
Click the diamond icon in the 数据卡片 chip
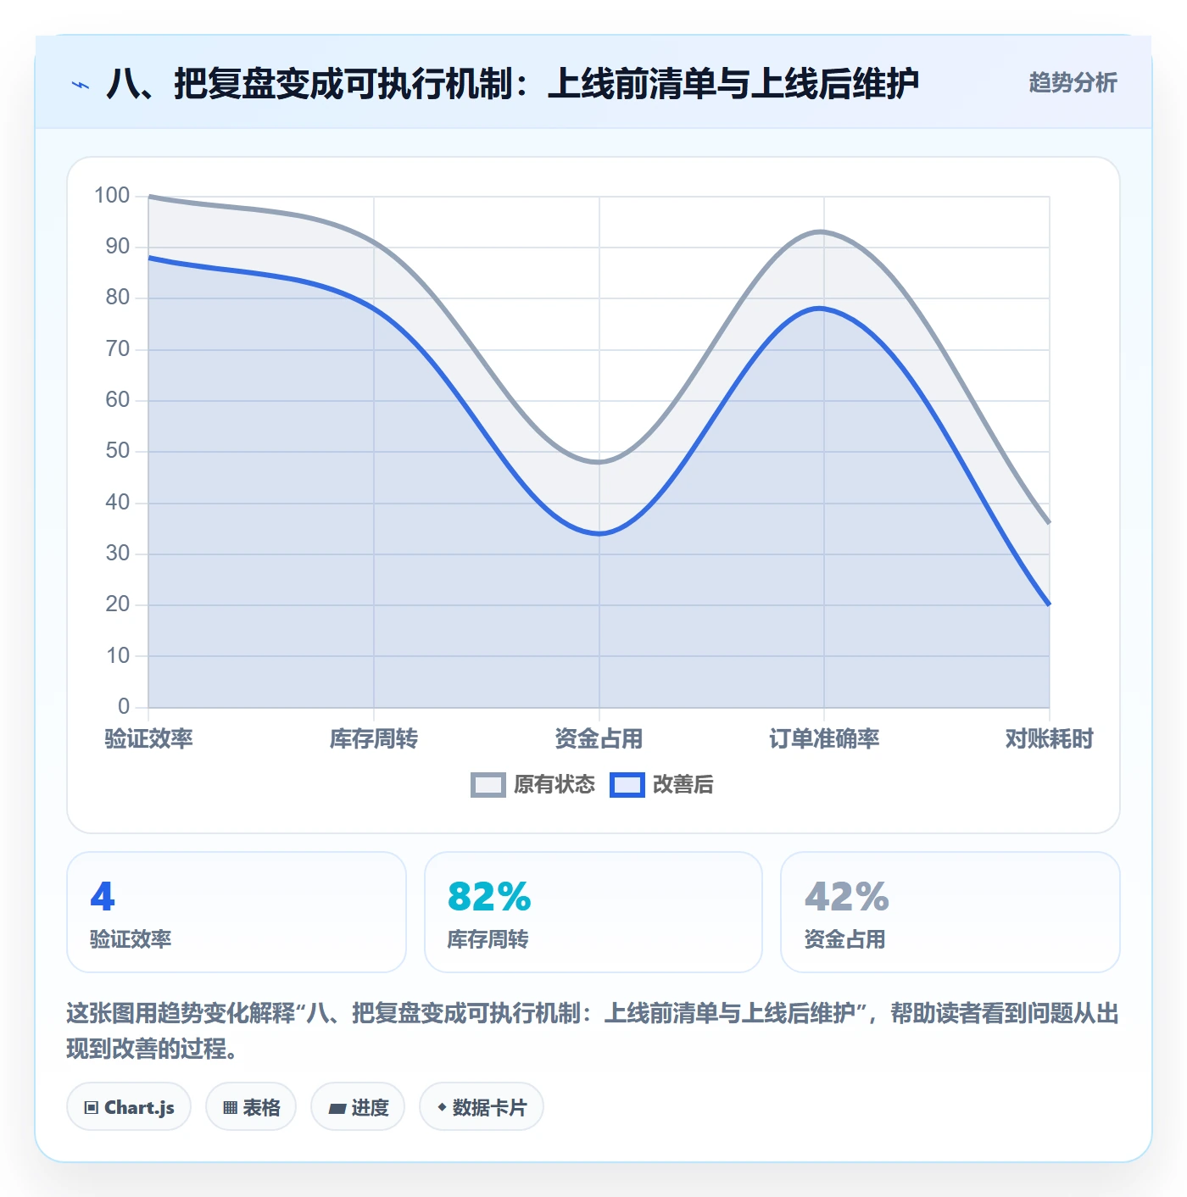pos(442,1107)
